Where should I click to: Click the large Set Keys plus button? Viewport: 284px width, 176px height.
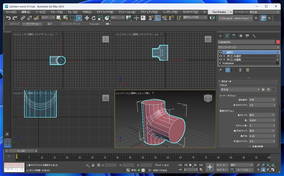(x=210, y=167)
